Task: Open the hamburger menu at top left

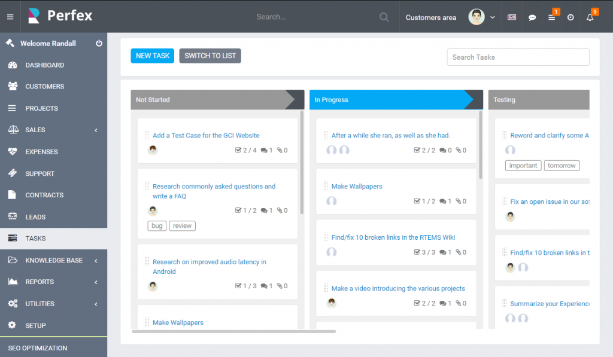Action: [10, 16]
